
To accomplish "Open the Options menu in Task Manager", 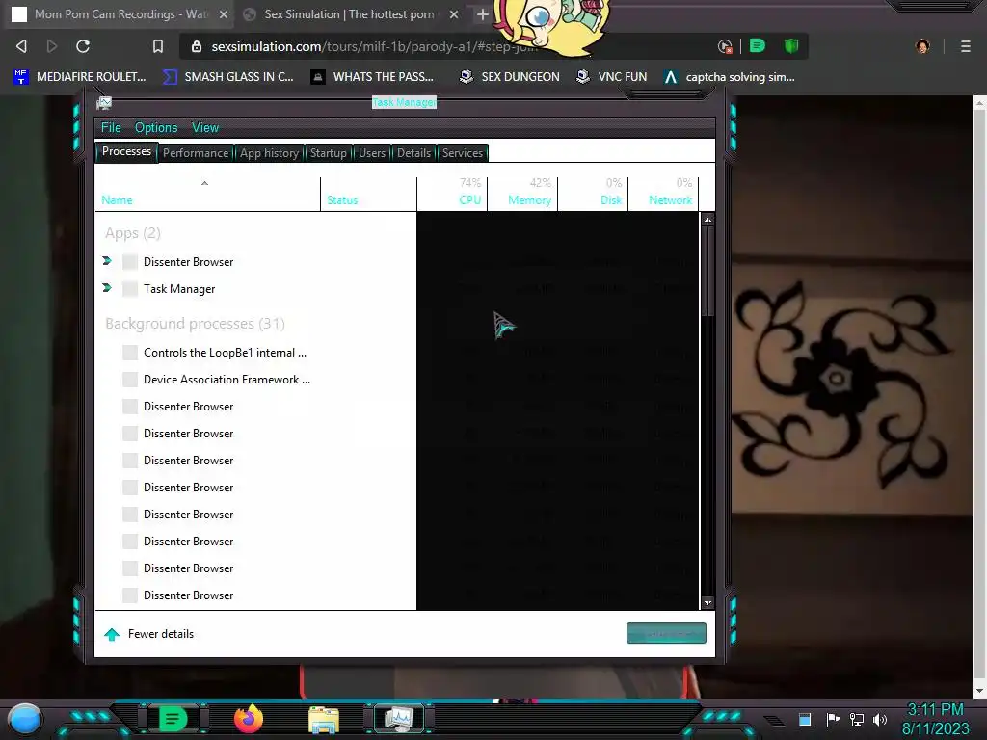I will [x=156, y=128].
